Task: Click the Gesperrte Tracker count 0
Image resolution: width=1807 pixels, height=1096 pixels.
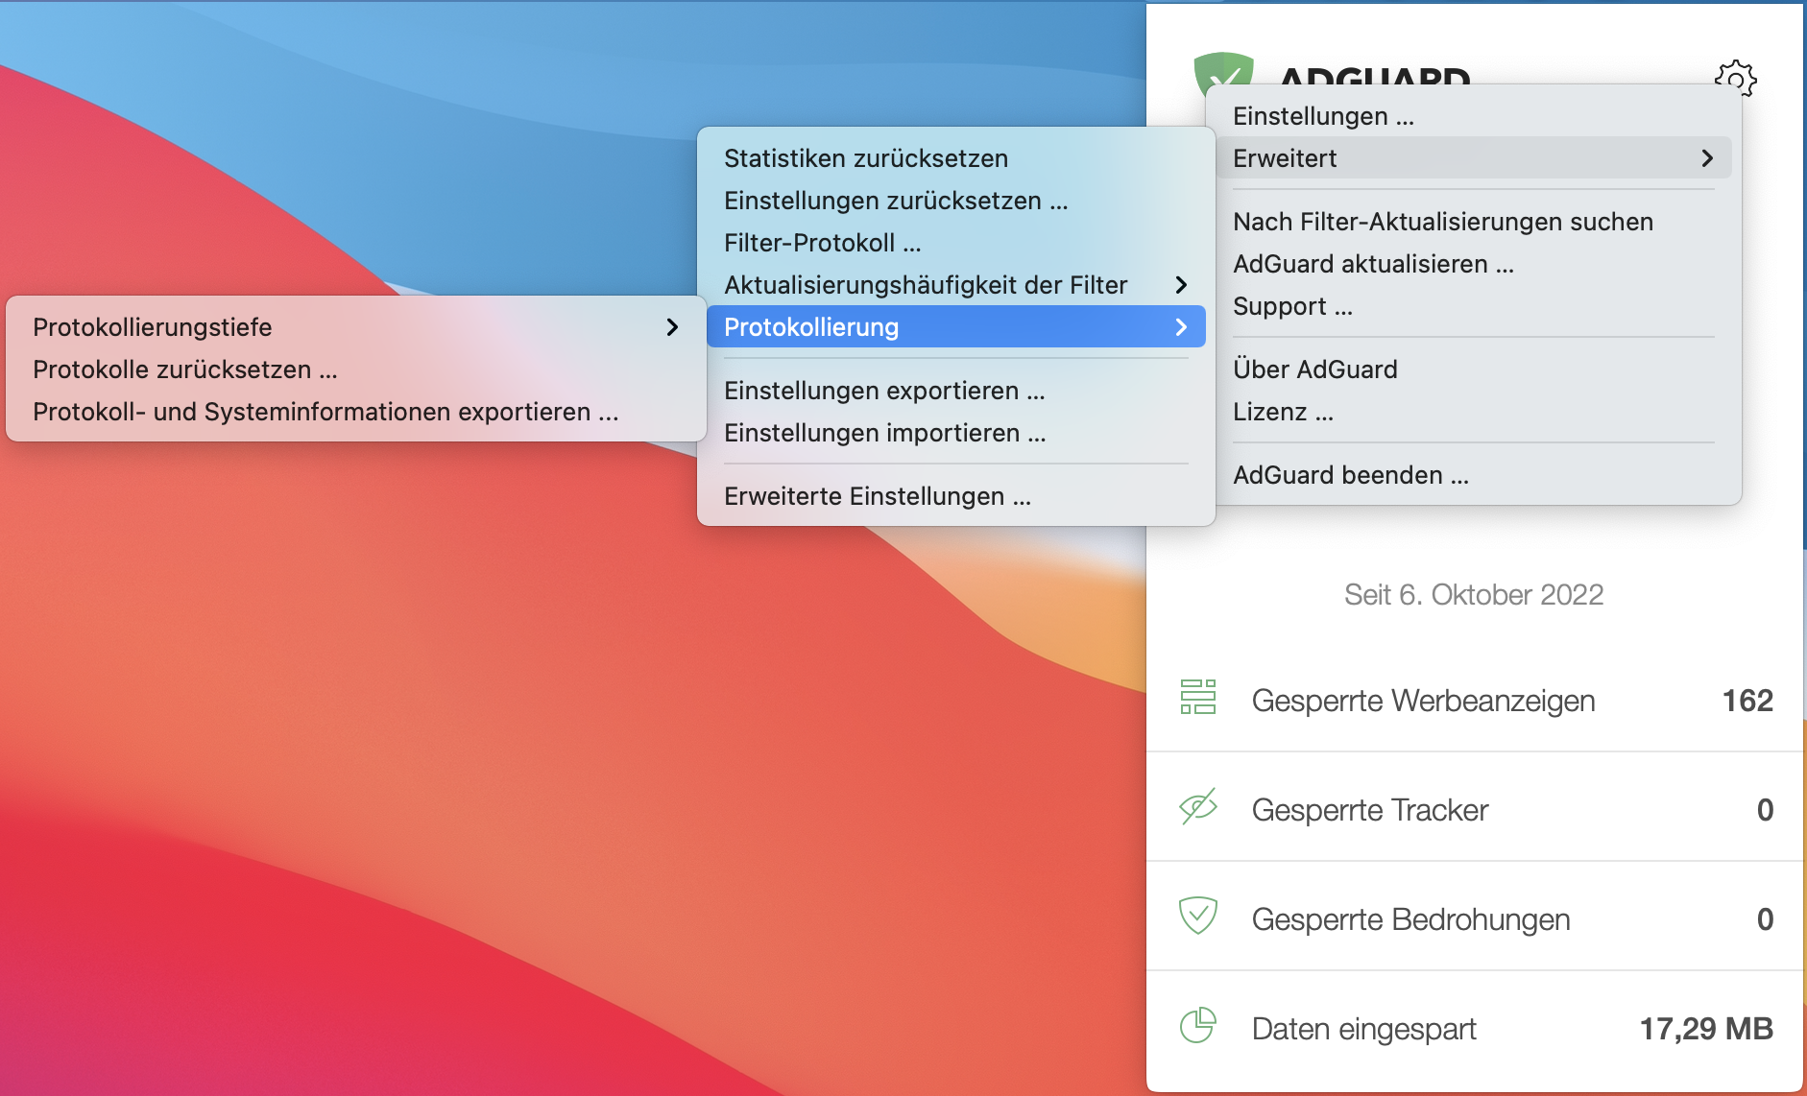Action: click(x=1765, y=810)
